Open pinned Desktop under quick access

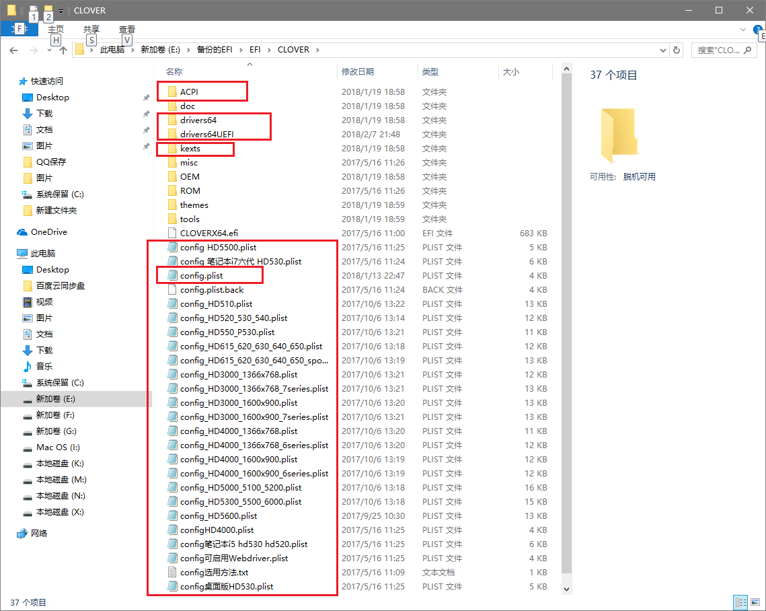52,98
